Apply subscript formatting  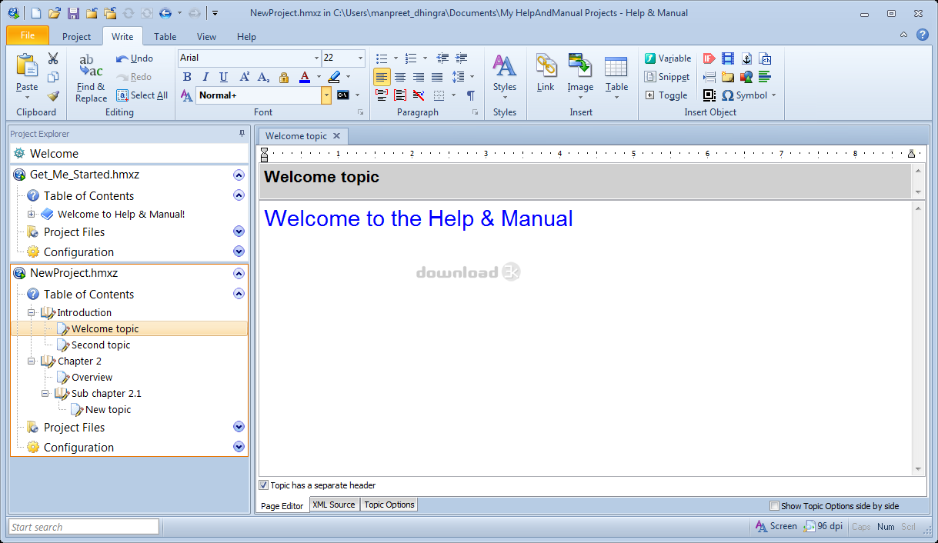pos(264,77)
